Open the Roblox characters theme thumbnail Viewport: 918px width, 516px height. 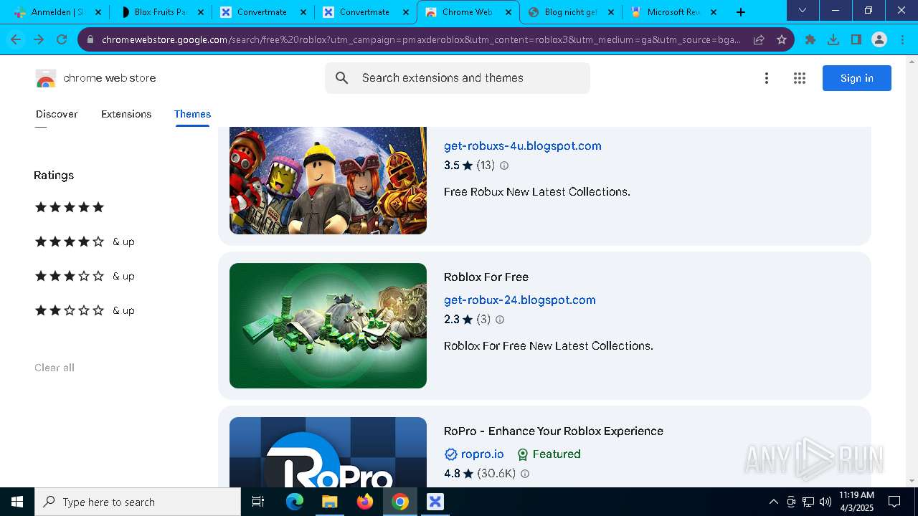pos(328,181)
